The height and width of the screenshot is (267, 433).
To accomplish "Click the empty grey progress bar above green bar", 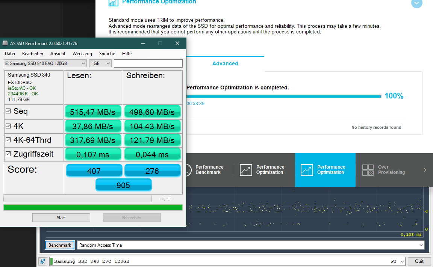I will (x=77, y=199).
